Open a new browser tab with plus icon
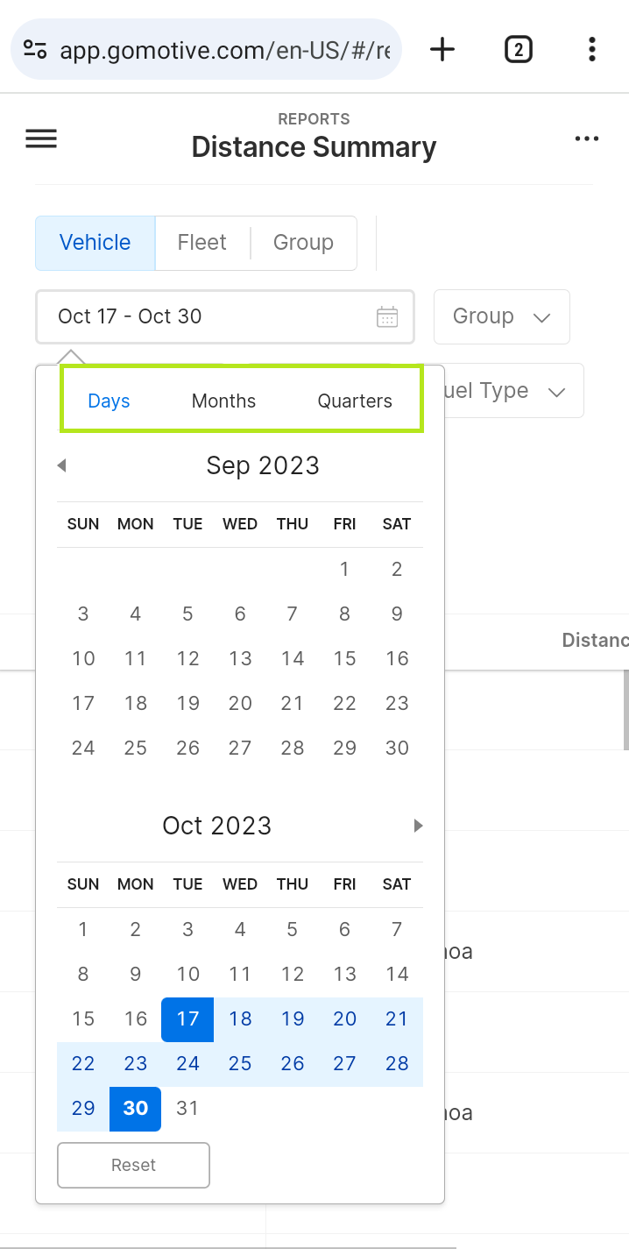This screenshot has height=1249, width=629. (x=442, y=49)
